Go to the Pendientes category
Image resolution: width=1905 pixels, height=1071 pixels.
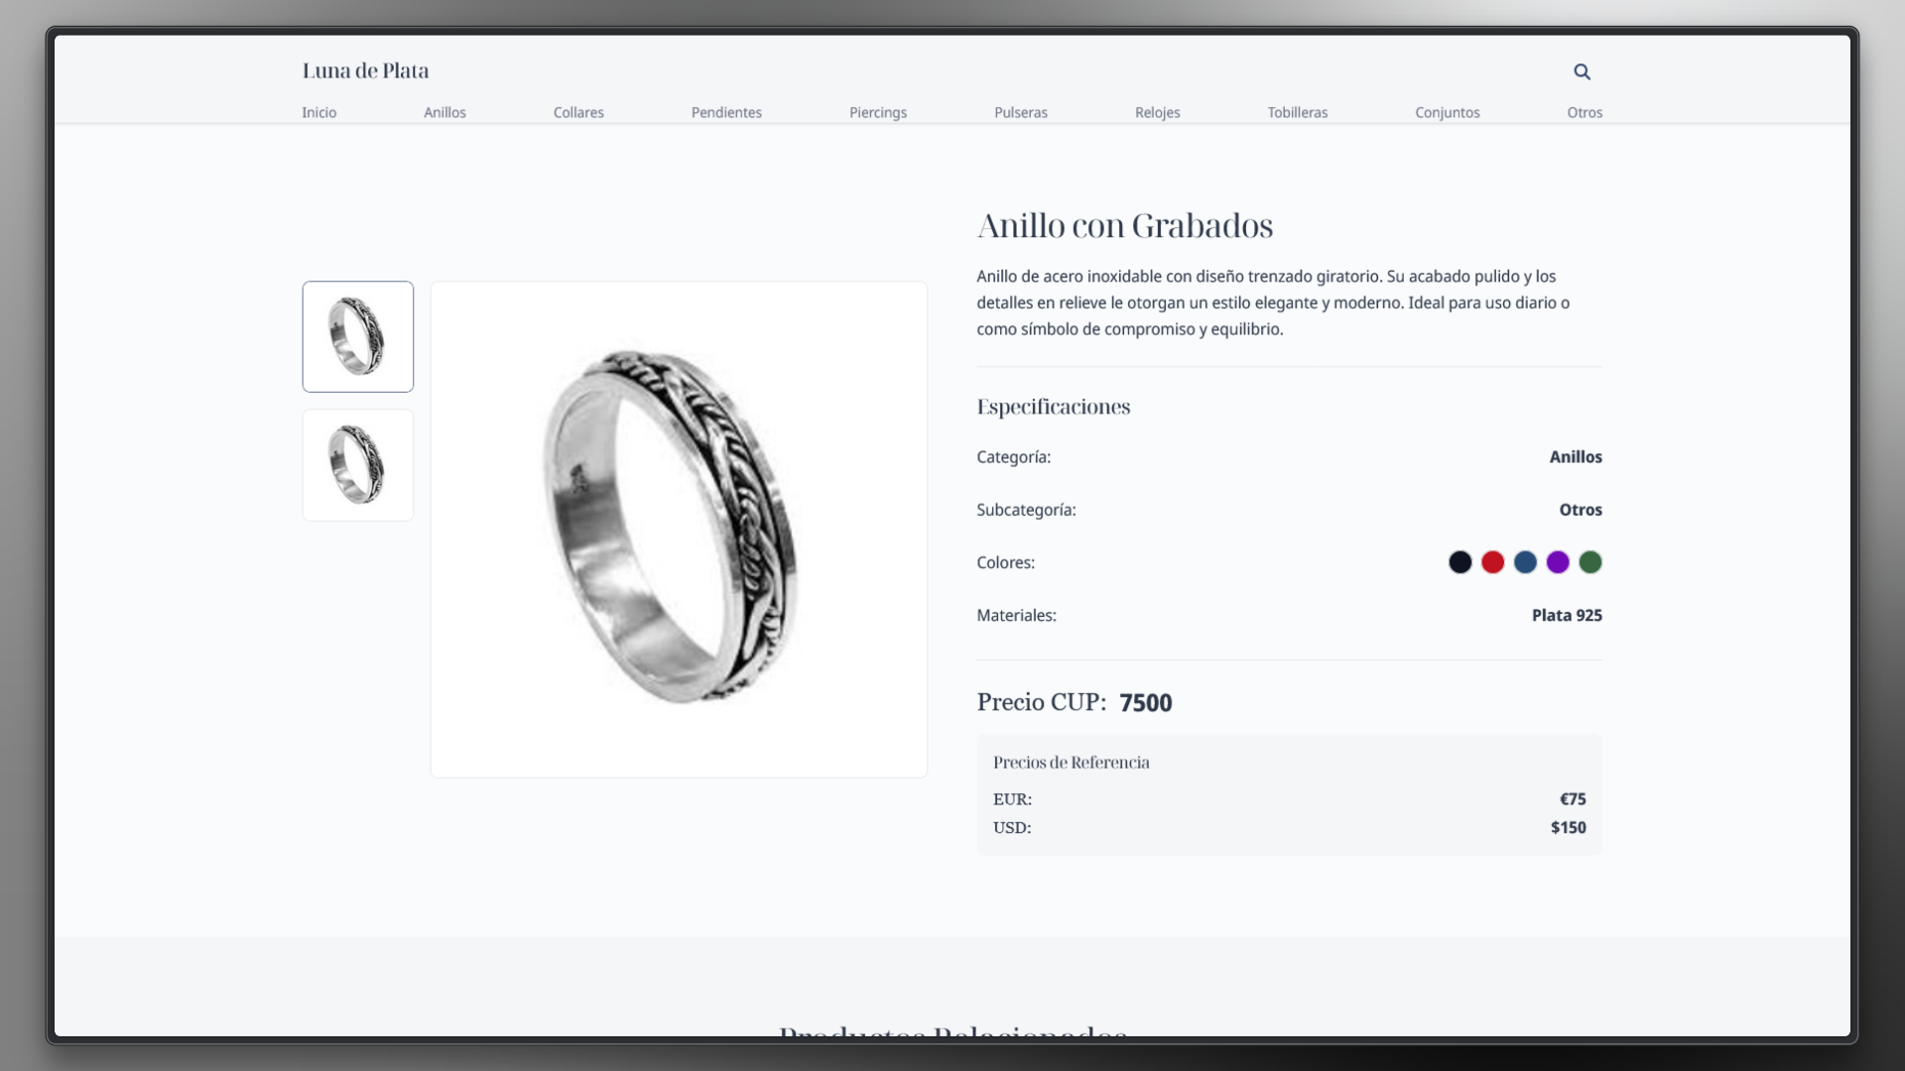coord(726,112)
